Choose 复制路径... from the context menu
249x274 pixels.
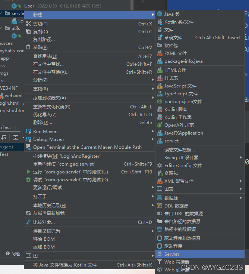point(89,40)
